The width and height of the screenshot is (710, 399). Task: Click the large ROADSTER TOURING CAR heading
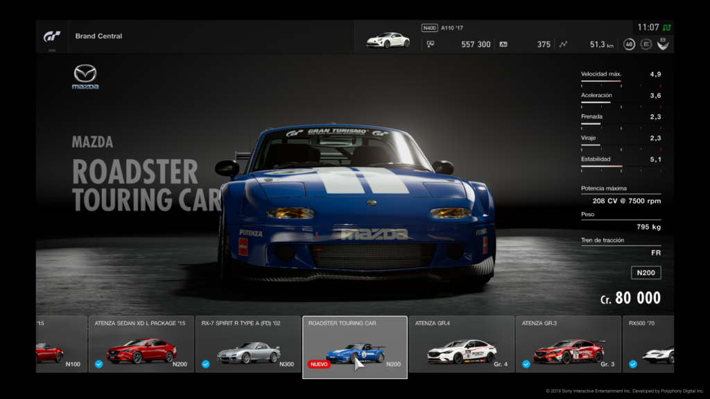(x=147, y=186)
